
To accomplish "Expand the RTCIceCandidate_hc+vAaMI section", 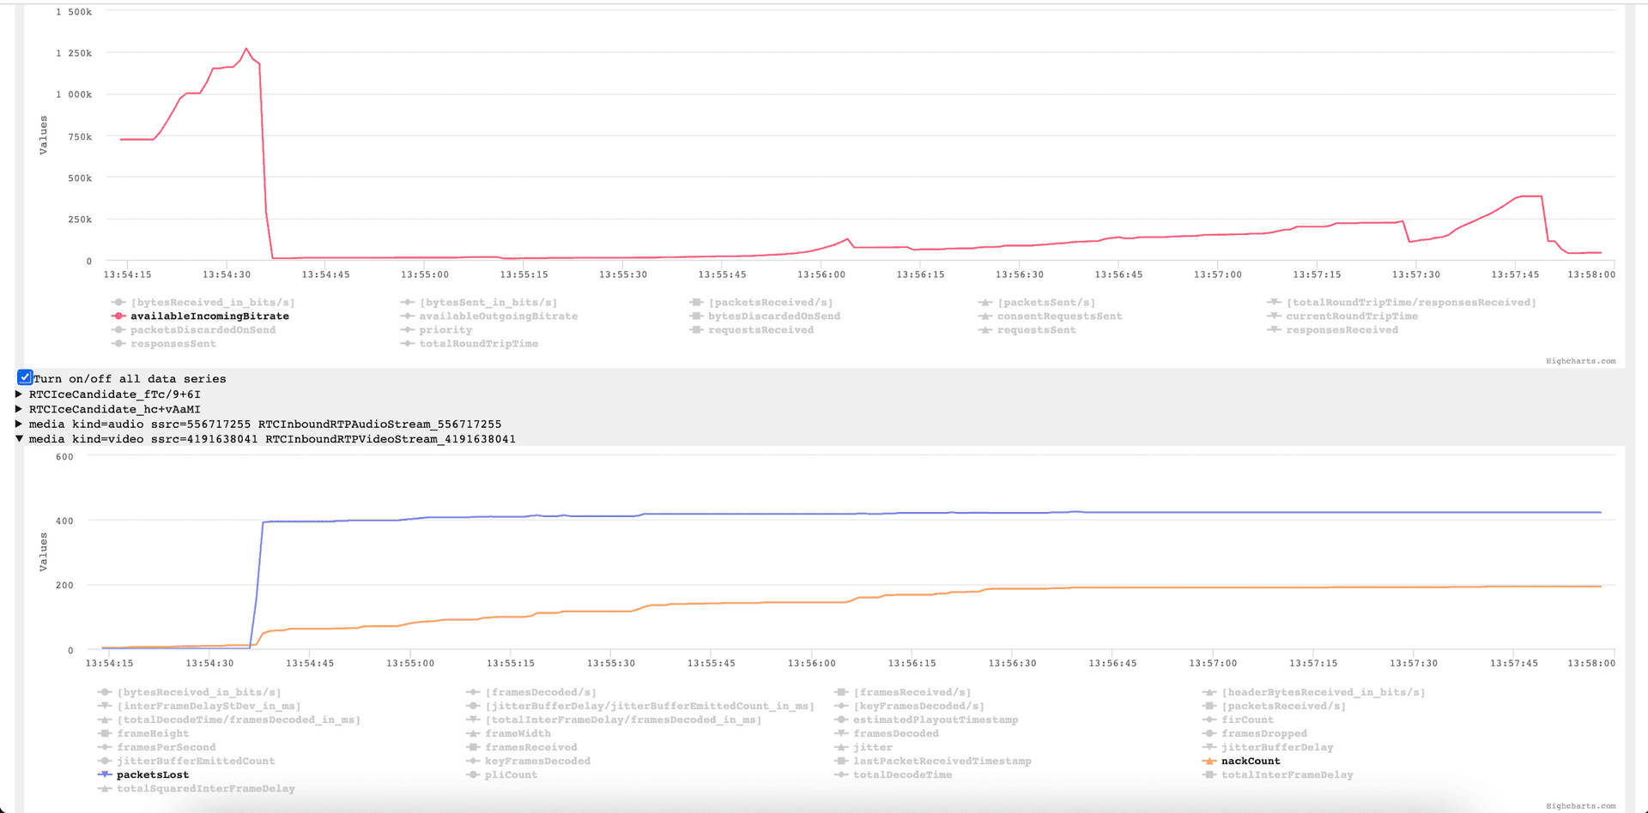I will (19, 409).
